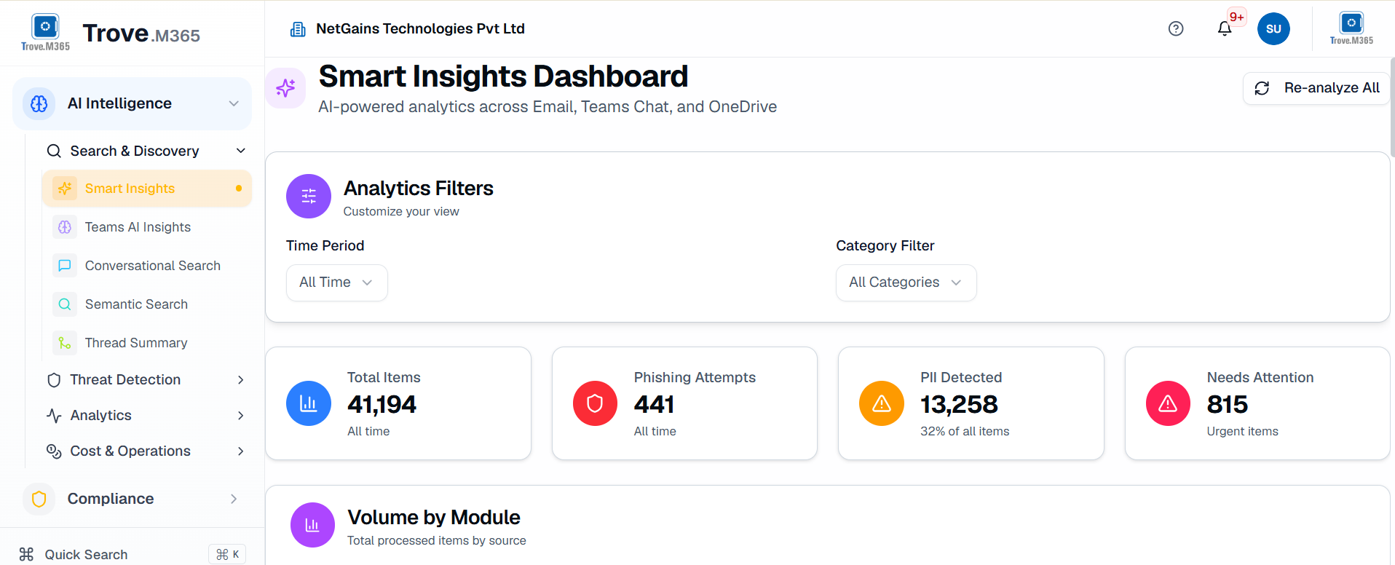Image resolution: width=1395 pixels, height=565 pixels.
Task: Click the Compliance shield icon
Action: pyautogui.click(x=39, y=499)
